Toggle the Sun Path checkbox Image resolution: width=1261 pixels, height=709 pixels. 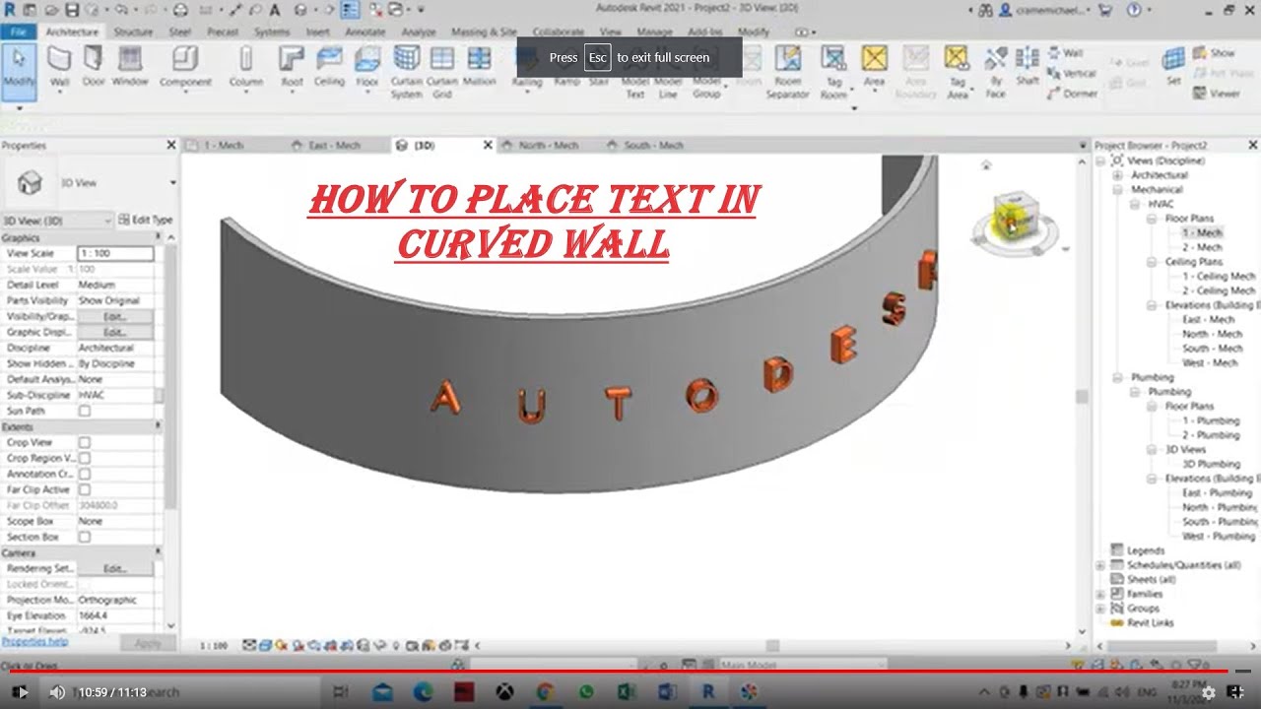85,411
